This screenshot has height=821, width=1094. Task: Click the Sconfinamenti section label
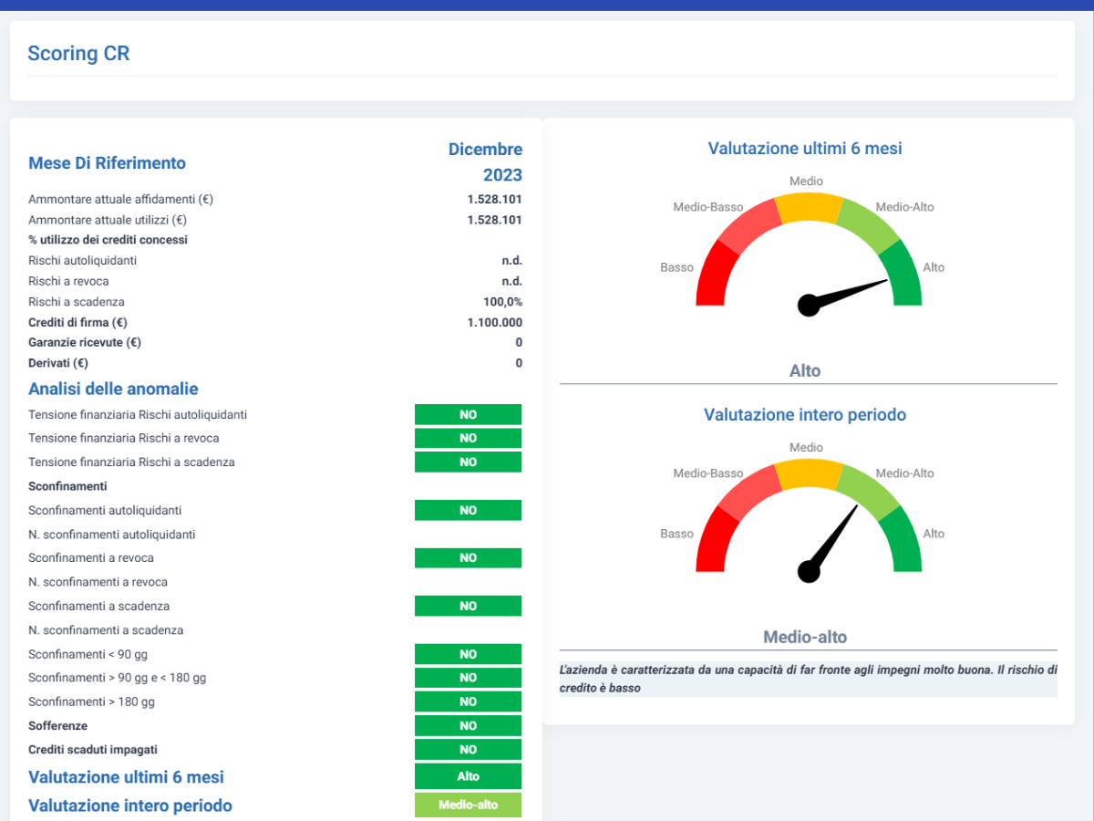(x=67, y=486)
